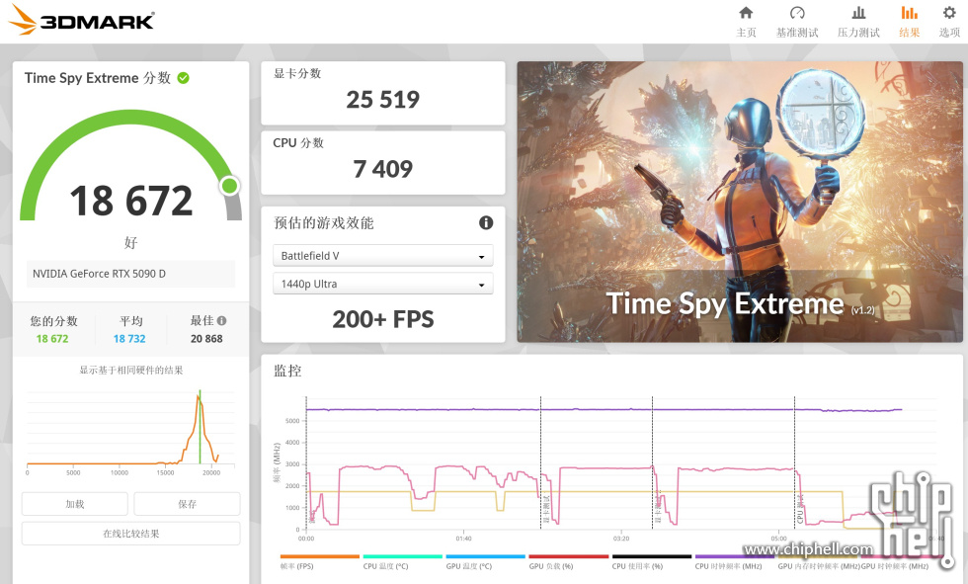Click the 3DMark logo
968x584 pixels.
[81, 21]
